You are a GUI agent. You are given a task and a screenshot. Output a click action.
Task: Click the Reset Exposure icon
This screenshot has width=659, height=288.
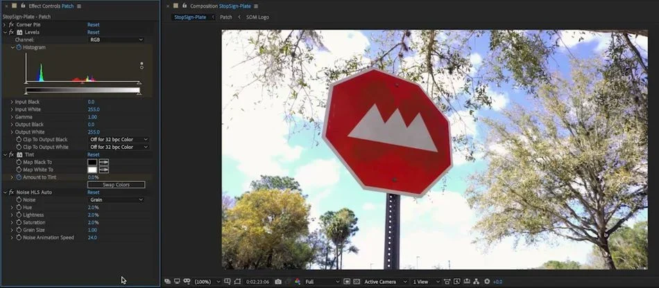click(x=487, y=282)
